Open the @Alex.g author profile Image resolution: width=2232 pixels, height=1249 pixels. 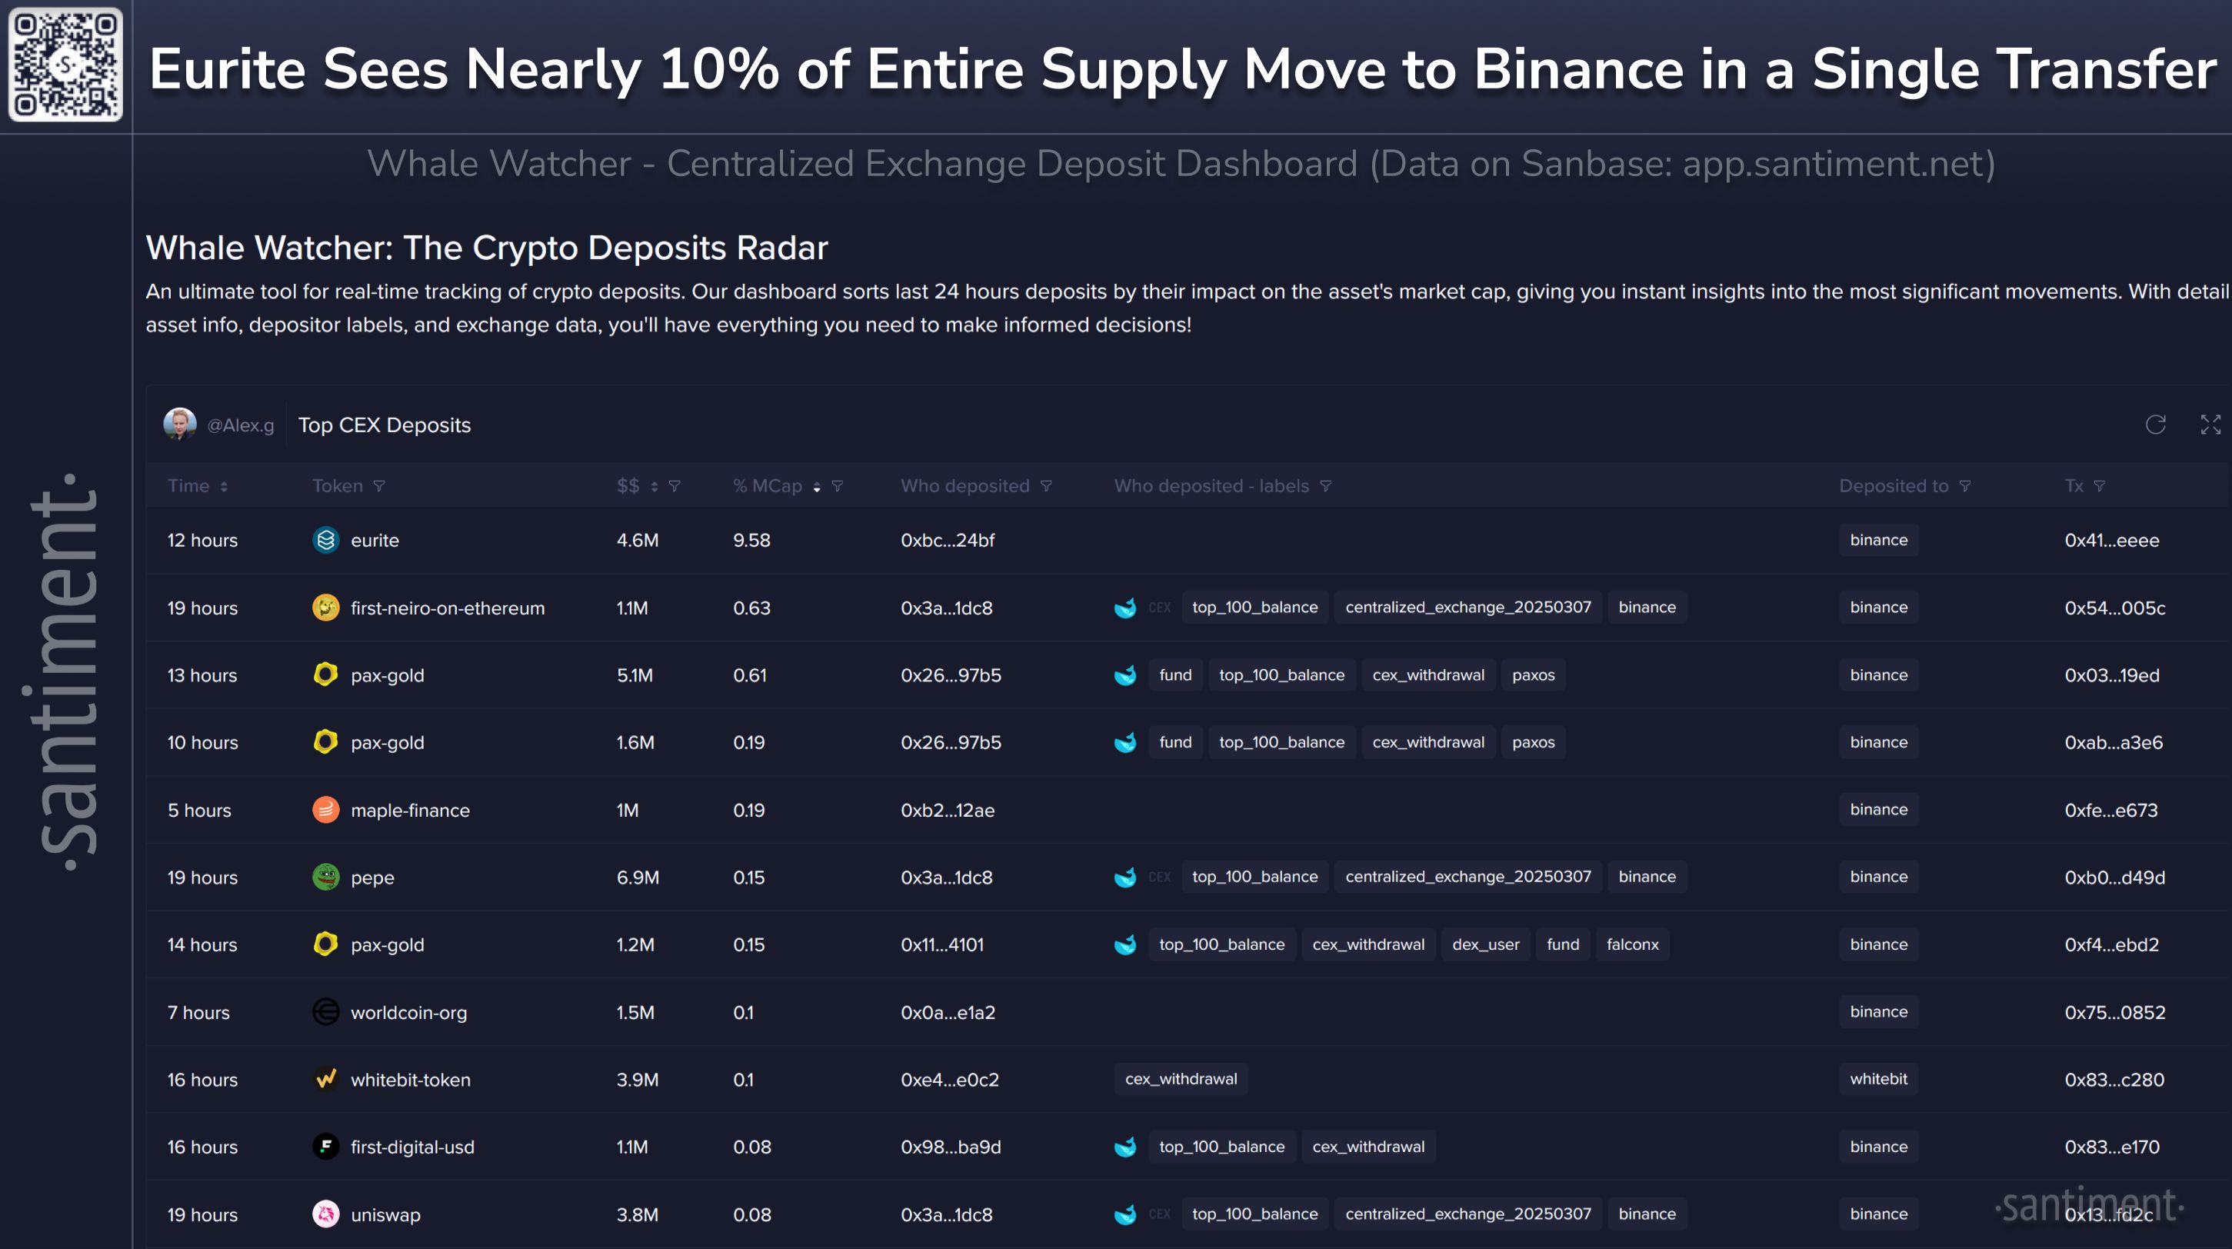(240, 425)
